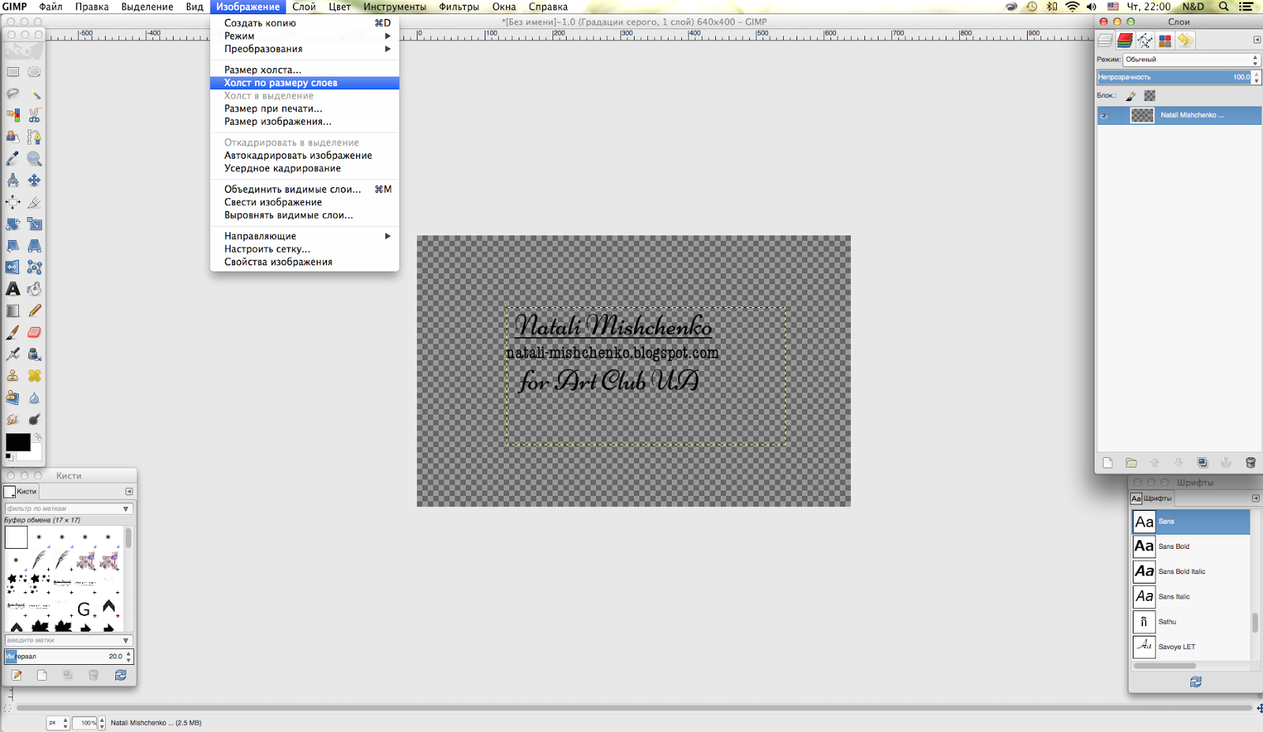The height and width of the screenshot is (732, 1263).
Task: Click the white background color swatch
Action: pos(34,454)
